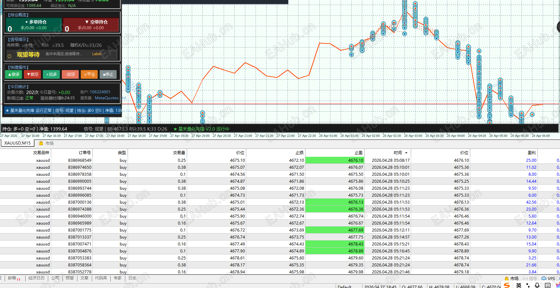
Task: Click the 星禾量化先锋 status banner
Action: point(62,111)
